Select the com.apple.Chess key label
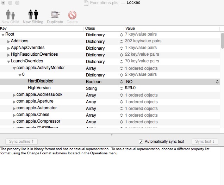This screenshot has width=224, height=185. point(33,115)
